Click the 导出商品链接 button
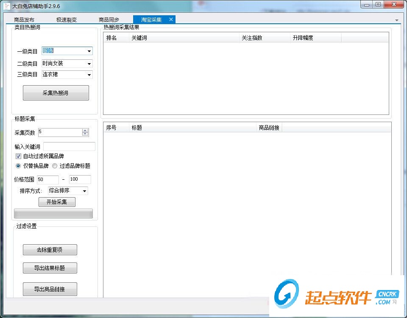Image resolution: width=407 pixels, height=318 pixels. (x=50, y=289)
